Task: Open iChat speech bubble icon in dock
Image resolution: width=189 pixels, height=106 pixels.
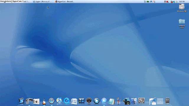Action: click(x=104, y=100)
